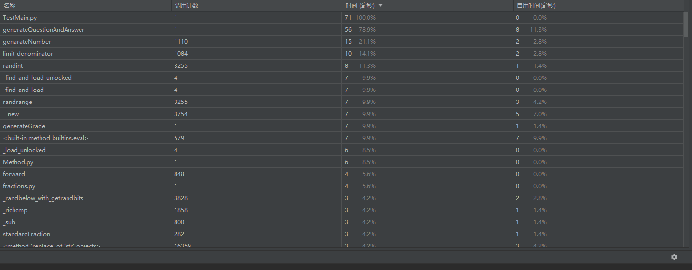Select the randint row

[x=341, y=65]
